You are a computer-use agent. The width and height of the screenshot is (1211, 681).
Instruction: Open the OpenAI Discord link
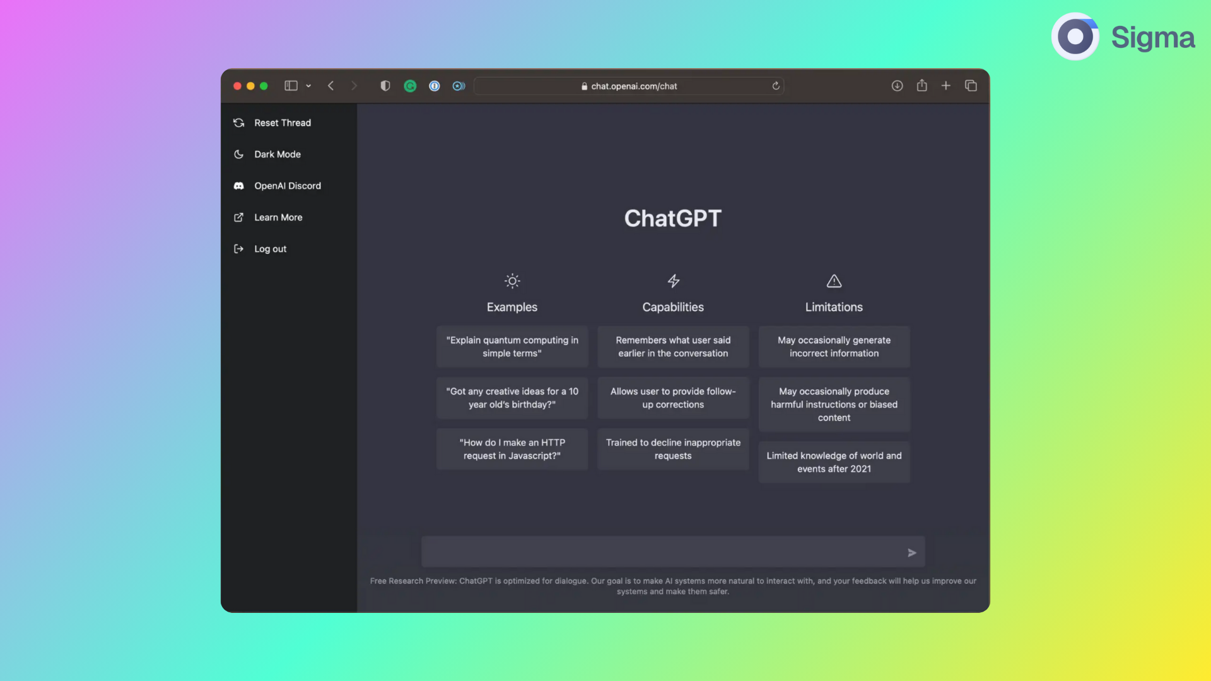coord(289,186)
